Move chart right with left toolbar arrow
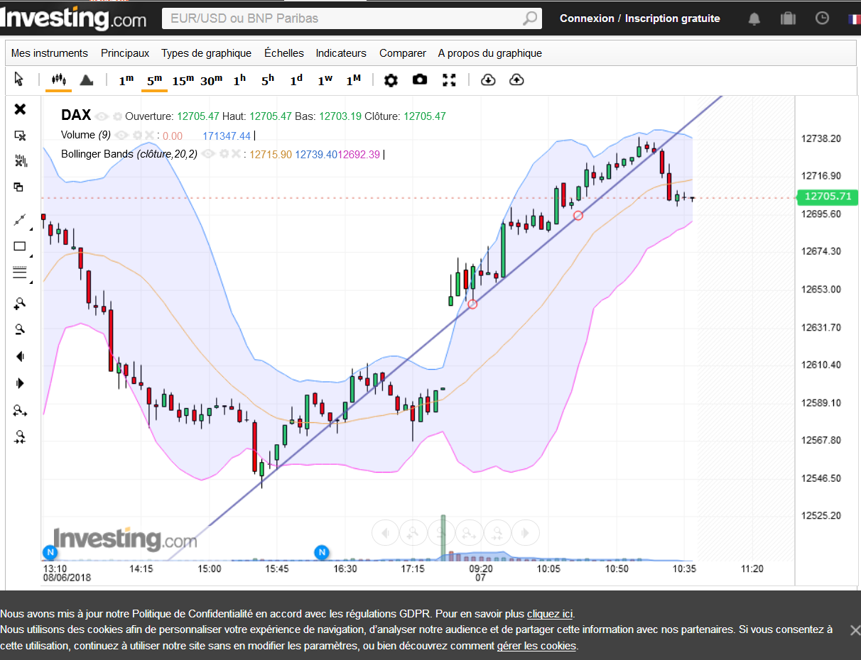Screen dimensions: 861x660 [20, 383]
